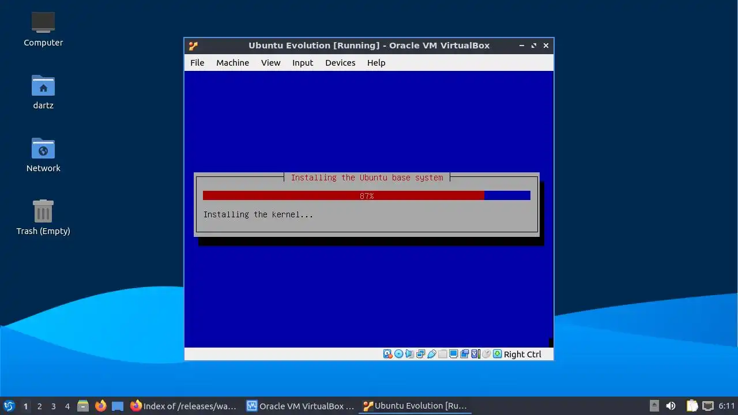Click the audio status icon in VM status bar
Image resolution: width=738 pixels, height=415 pixels.
click(409, 354)
